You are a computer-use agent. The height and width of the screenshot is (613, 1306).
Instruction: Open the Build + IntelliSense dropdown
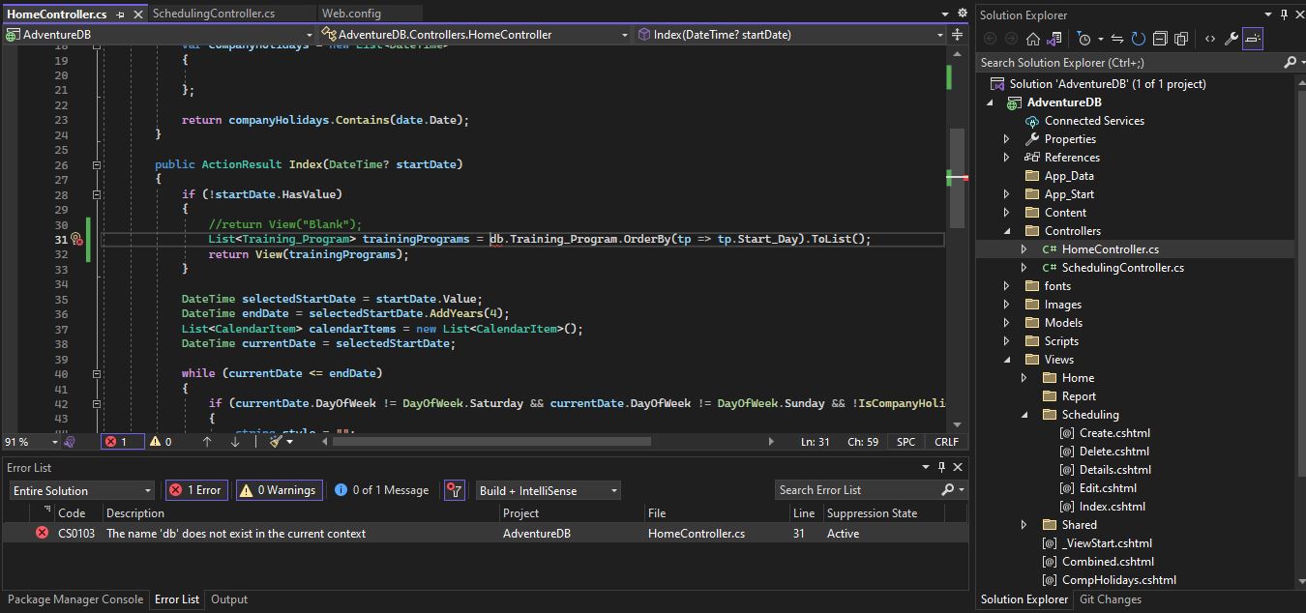tap(548, 490)
